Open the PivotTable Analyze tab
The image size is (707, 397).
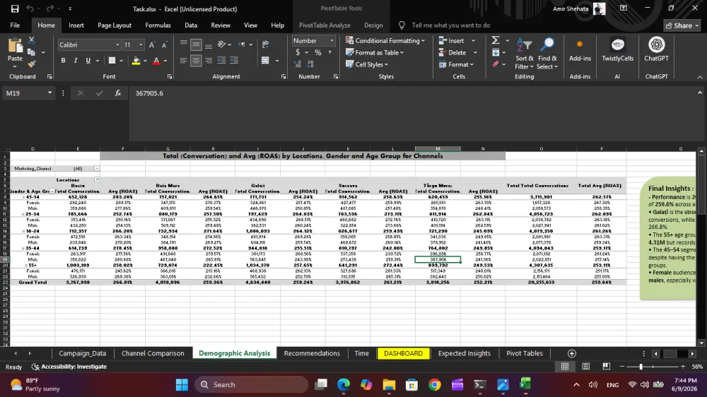point(325,25)
